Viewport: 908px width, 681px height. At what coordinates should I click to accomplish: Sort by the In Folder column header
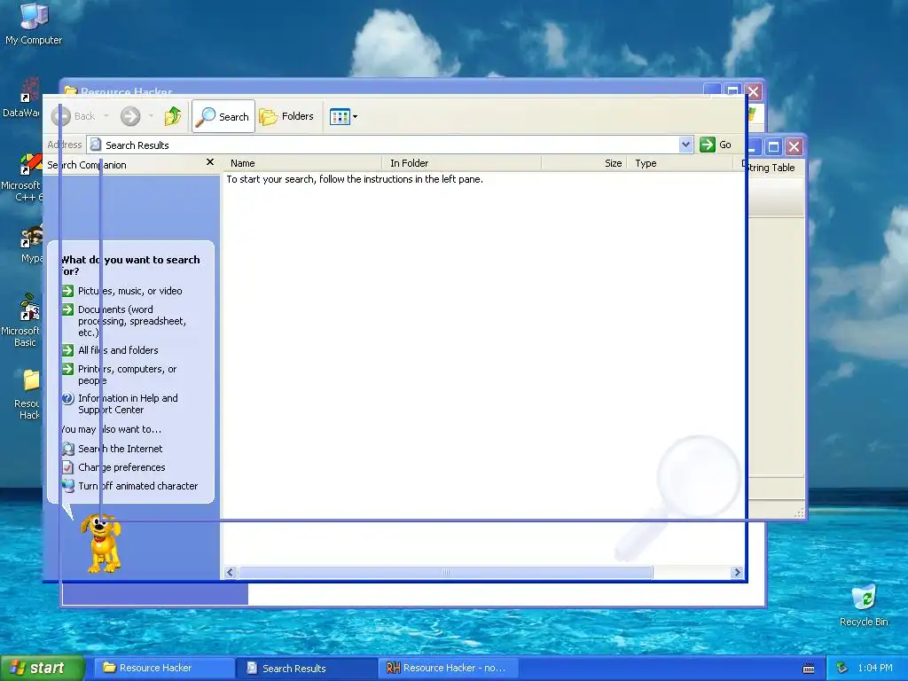pyautogui.click(x=461, y=163)
